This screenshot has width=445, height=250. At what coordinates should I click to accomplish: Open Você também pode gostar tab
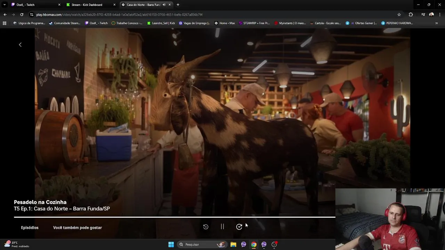(x=78, y=227)
